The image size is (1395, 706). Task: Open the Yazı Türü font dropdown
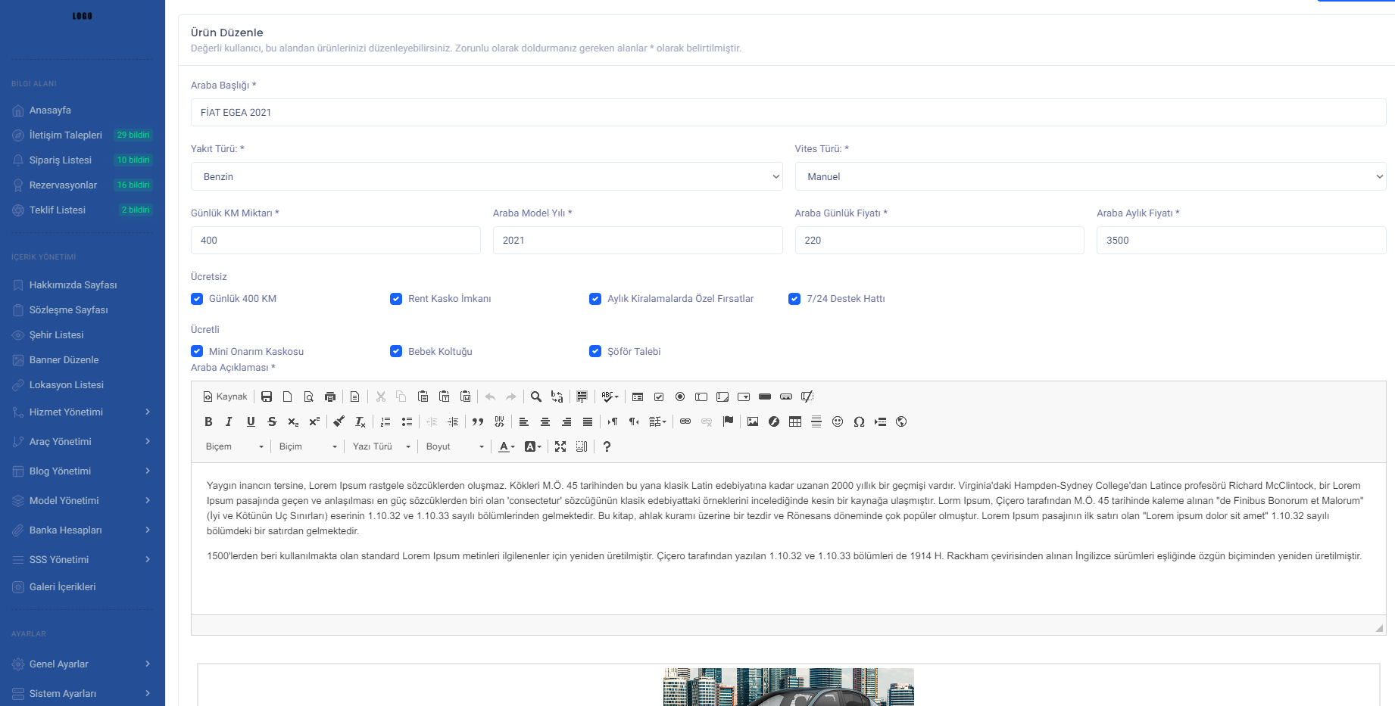(x=382, y=446)
